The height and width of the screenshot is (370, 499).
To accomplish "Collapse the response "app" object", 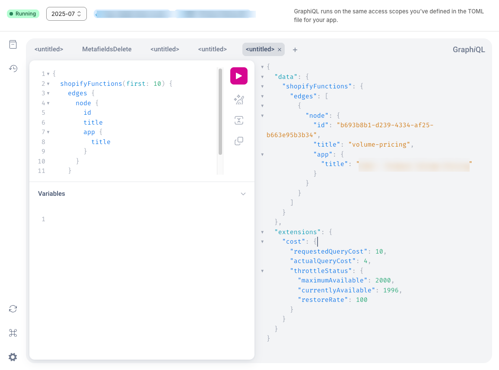I will [262, 155].
